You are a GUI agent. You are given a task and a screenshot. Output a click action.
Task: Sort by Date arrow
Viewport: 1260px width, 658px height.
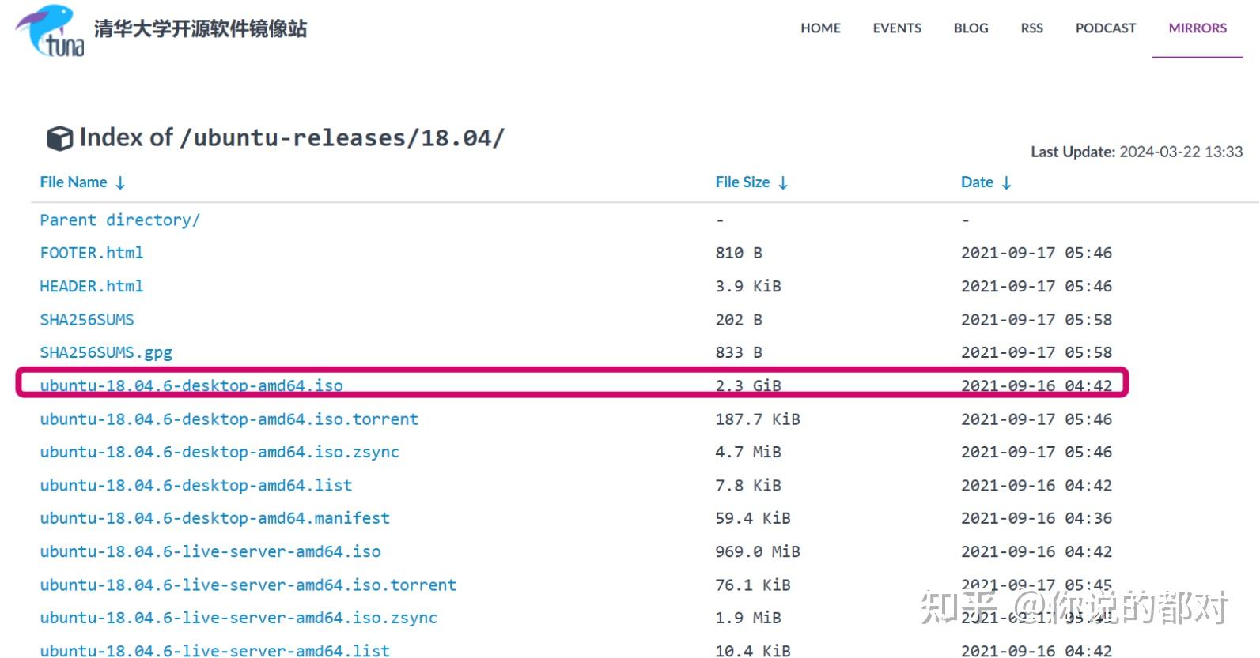coord(1006,183)
